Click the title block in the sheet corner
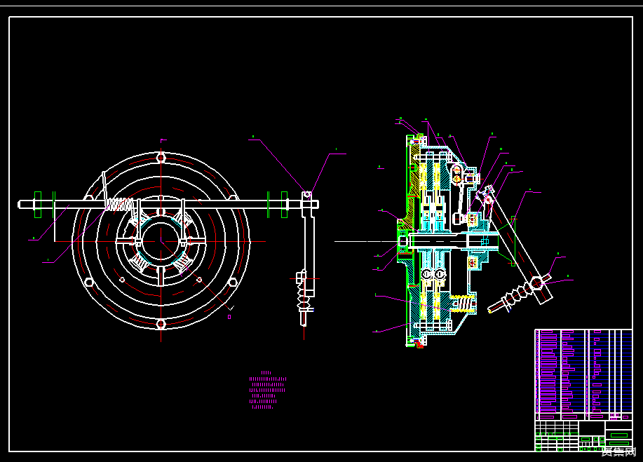643x462 pixels. click(x=583, y=436)
